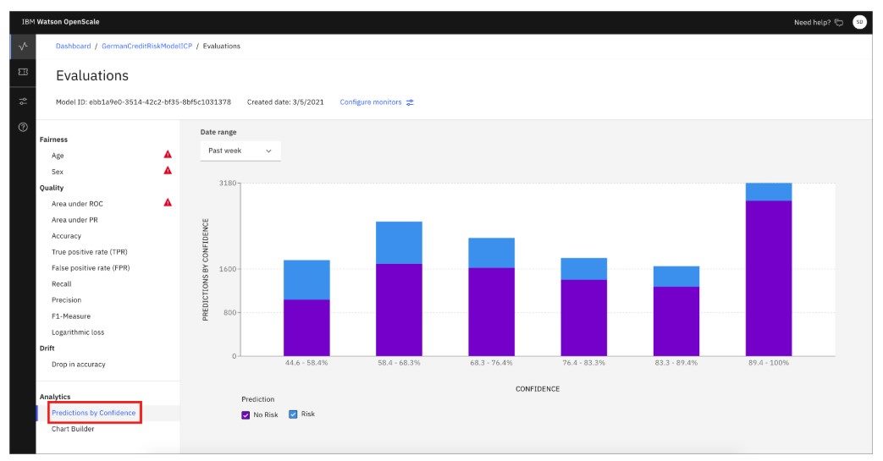Select F1-Measure quality metric

(73, 316)
